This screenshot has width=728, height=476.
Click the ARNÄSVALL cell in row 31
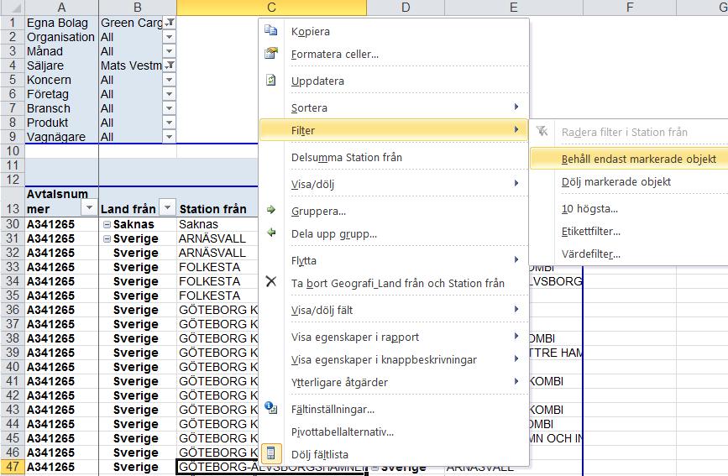pyautogui.click(x=217, y=238)
